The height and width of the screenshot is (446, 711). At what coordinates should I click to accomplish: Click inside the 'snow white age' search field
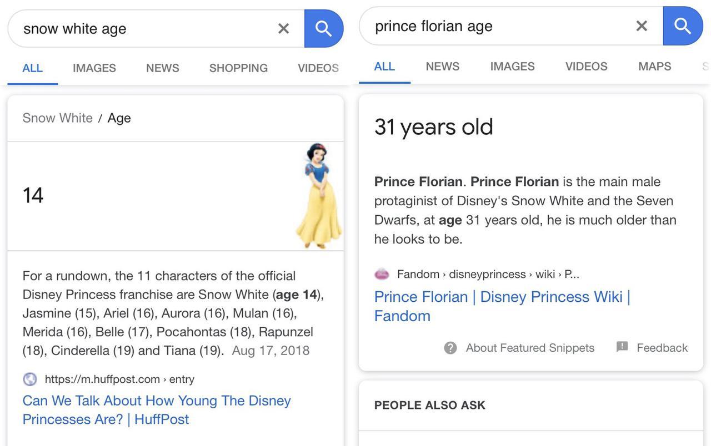coord(144,28)
